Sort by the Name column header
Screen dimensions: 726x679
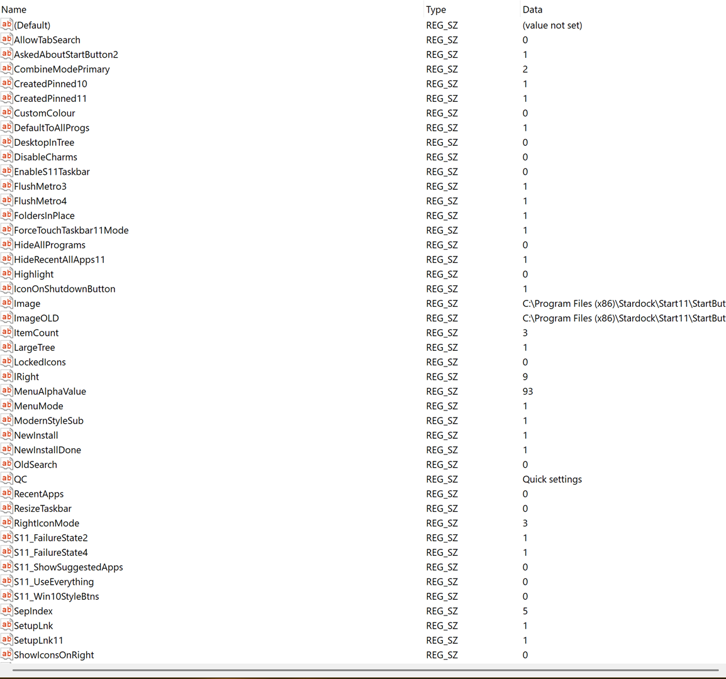click(x=14, y=9)
